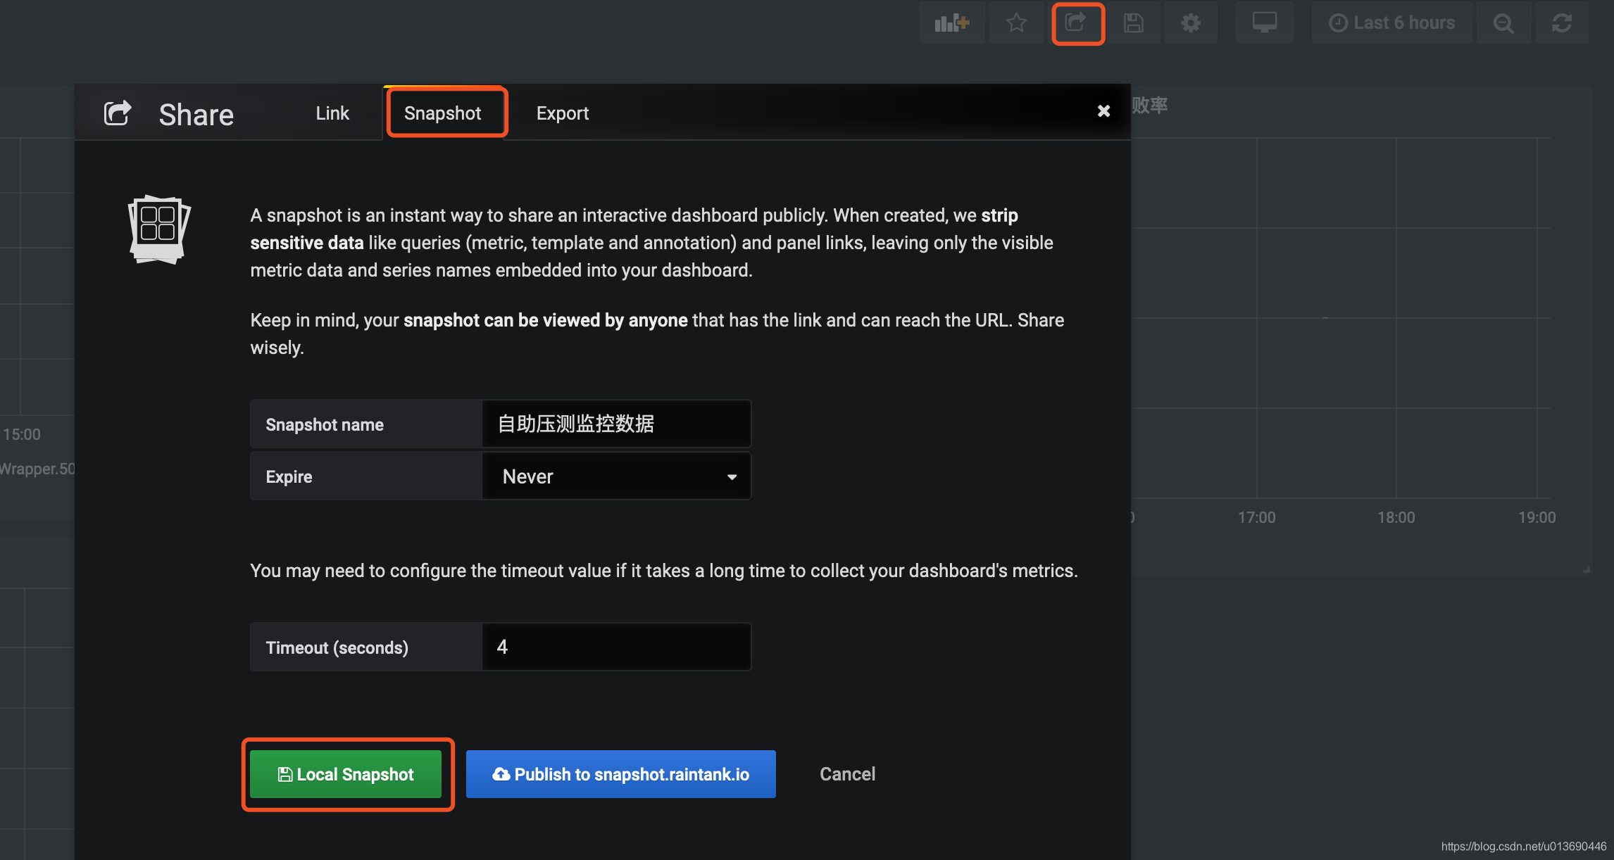Publish to snapshot.raintank.io
This screenshot has width=1614, height=860.
click(x=620, y=774)
